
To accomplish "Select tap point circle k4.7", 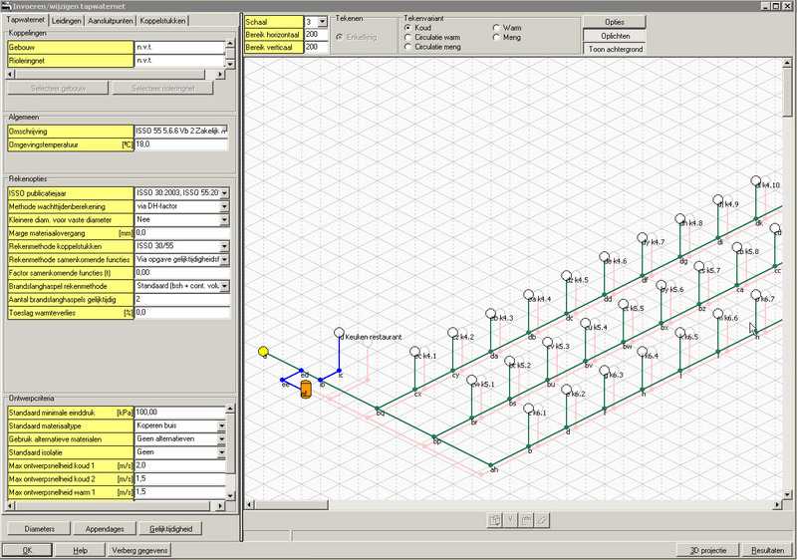I will coord(642,238).
